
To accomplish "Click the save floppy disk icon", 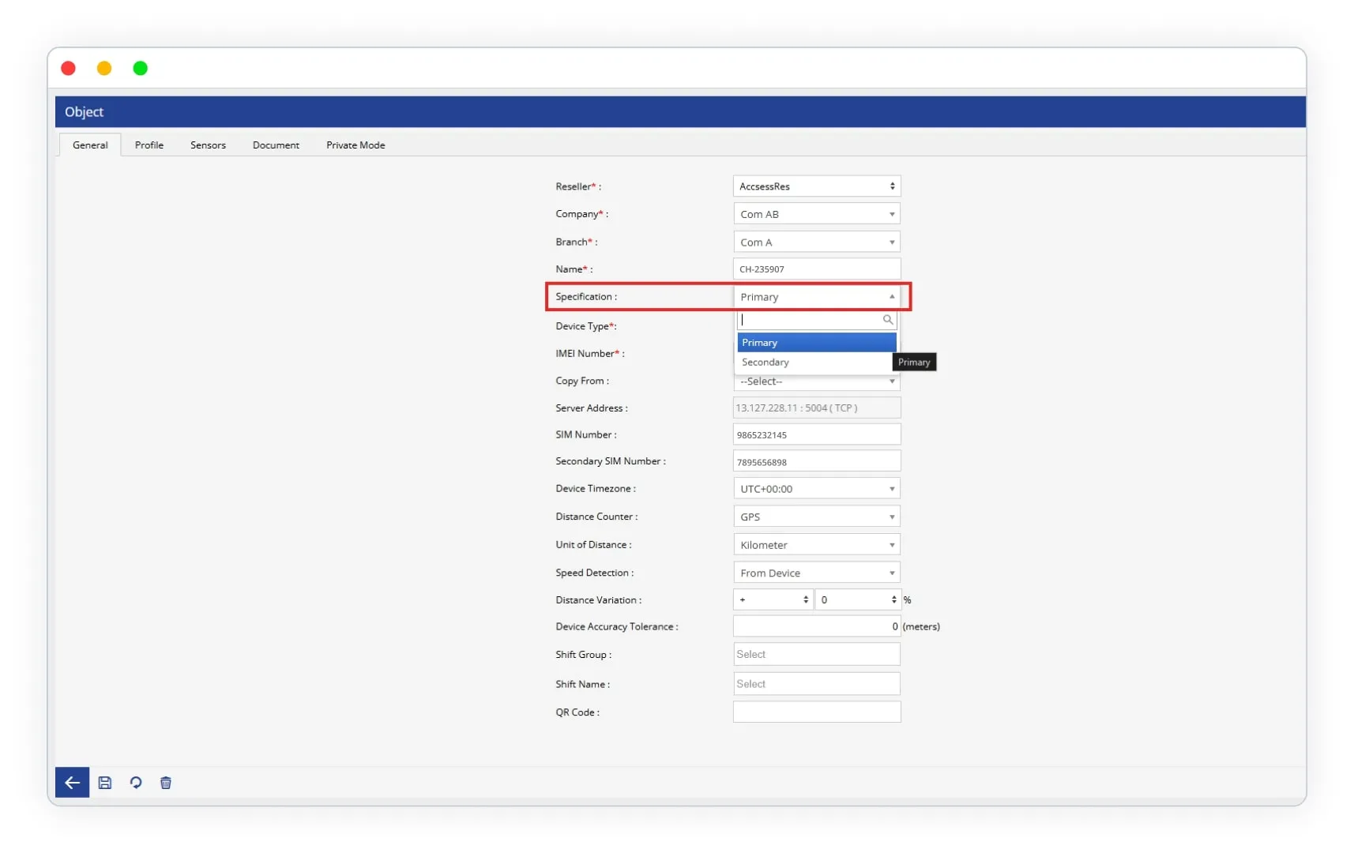I will tap(105, 783).
